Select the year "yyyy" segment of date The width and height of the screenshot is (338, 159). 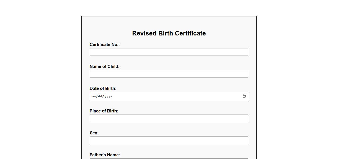point(108,96)
